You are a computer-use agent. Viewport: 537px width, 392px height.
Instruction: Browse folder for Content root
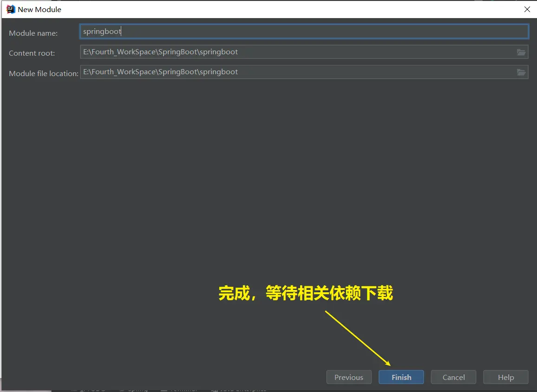pyautogui.click(x=521, y=52)
